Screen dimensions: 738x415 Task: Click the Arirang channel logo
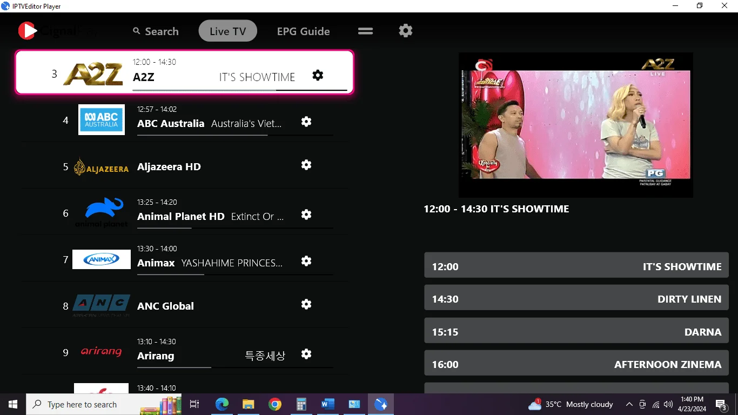[102, 352]
